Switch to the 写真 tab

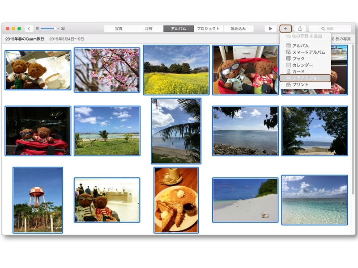click(x=119, y=29)
